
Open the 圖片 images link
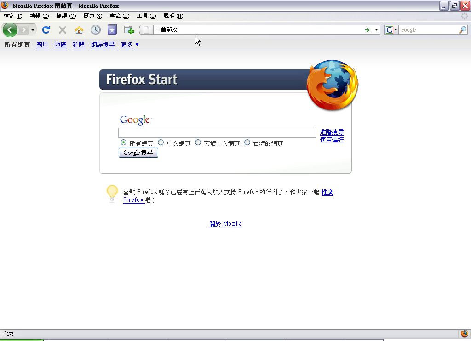click(x=42, y=45)
